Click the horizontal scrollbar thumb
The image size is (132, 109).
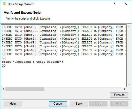point(25,89)
